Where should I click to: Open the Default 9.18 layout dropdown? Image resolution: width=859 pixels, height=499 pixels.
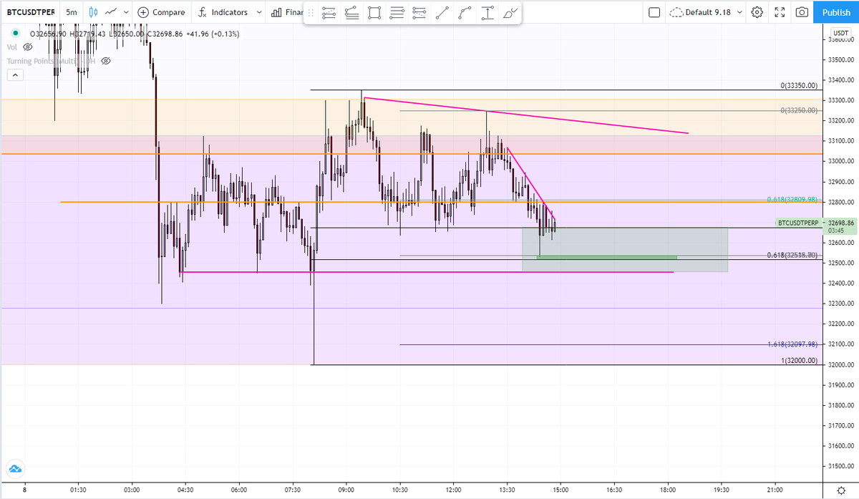point(705,12)
